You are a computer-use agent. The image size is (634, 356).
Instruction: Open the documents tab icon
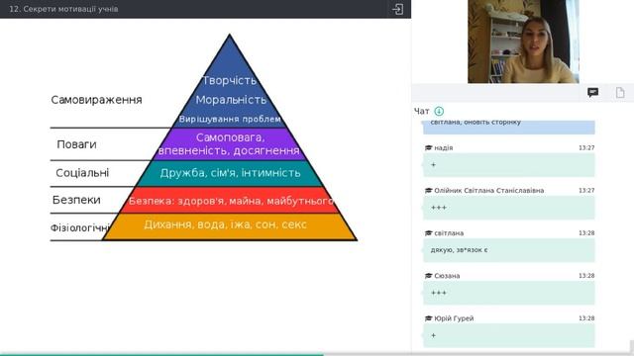coord(620,92)
